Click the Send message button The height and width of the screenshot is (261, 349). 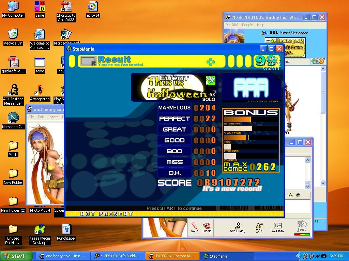click(x=302, y=227)
